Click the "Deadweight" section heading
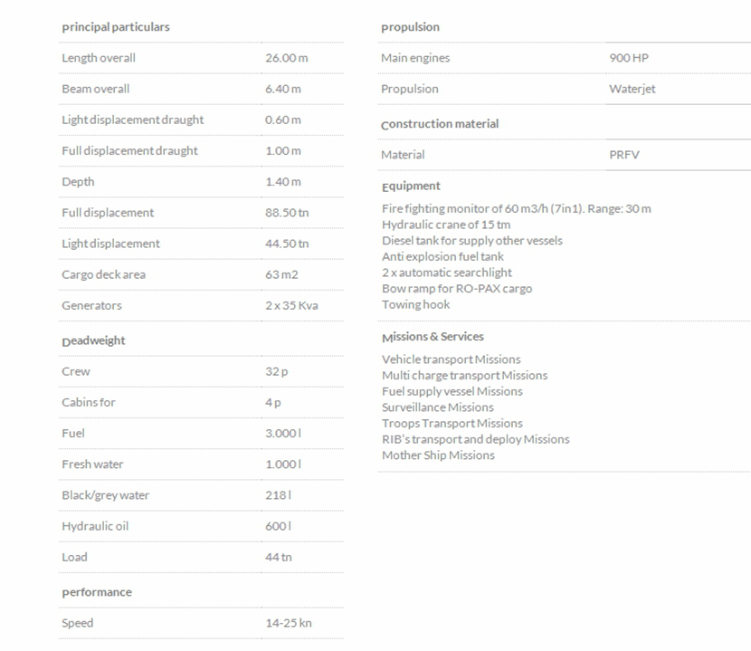 click(x=93, y=341)
